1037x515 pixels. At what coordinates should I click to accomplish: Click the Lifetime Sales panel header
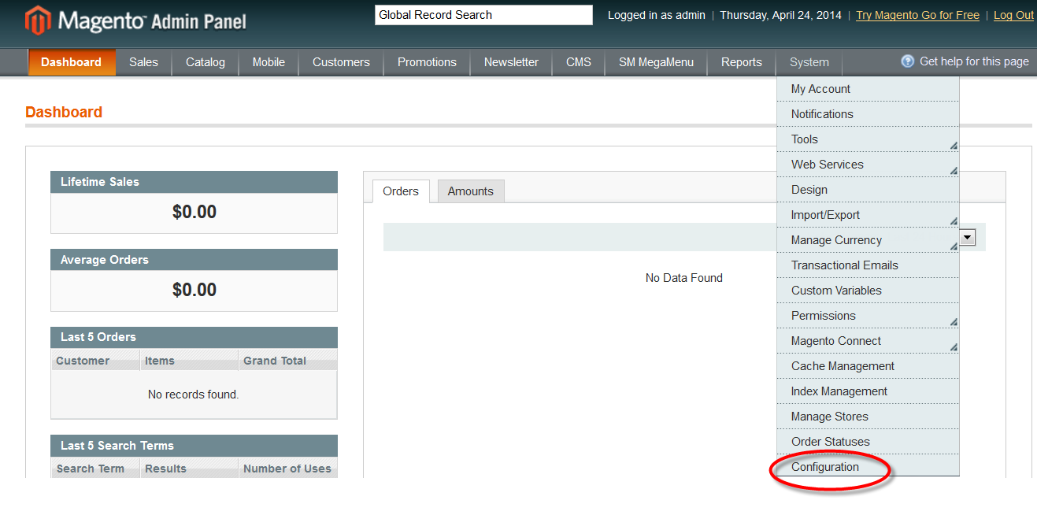[194, 182]
